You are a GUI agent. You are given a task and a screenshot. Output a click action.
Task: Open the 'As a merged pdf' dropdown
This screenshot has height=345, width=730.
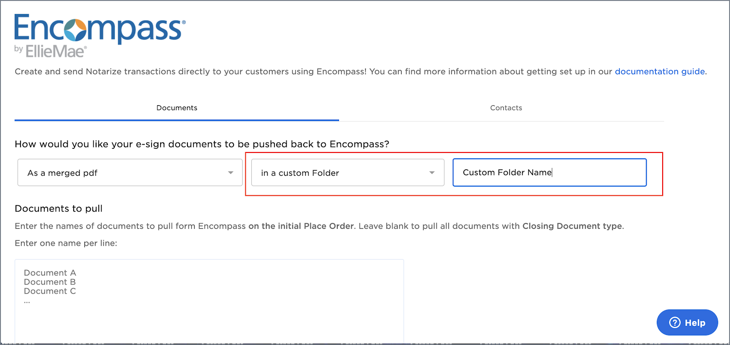point(130,172)
